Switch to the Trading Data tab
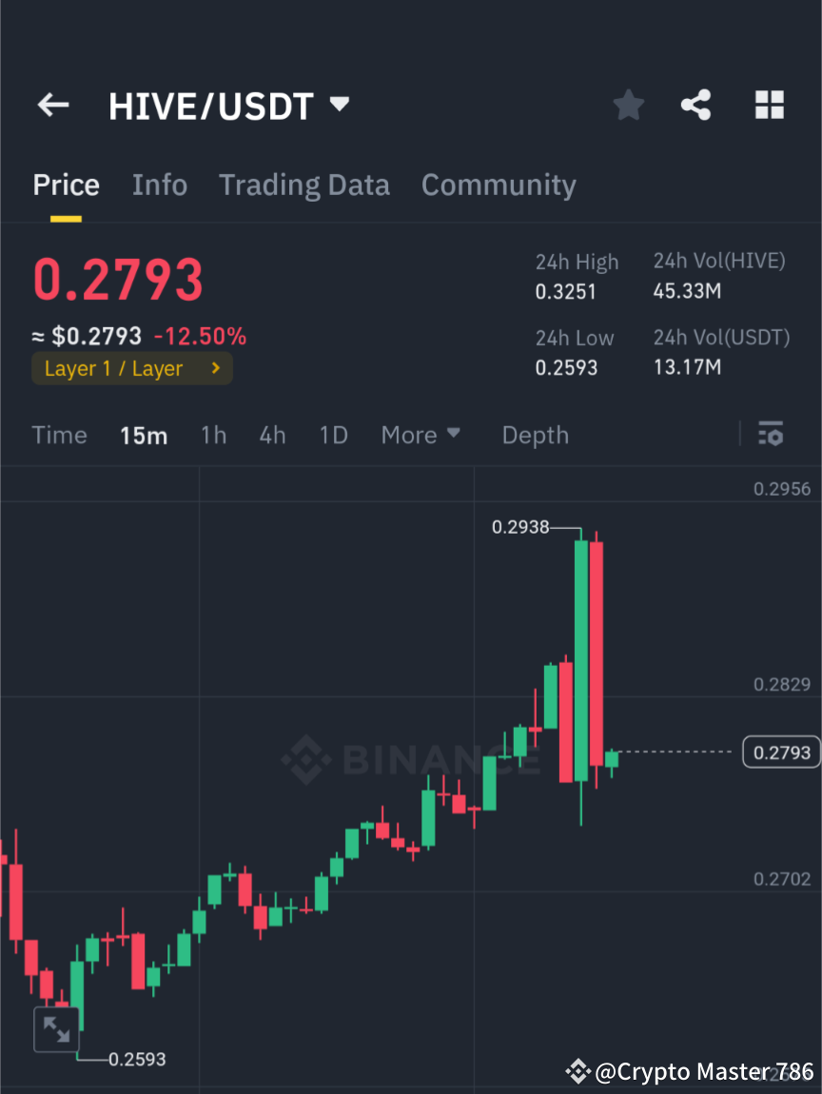Viewport: 822px width, 1094px height. pyautogui.click(x=304, y=185)
